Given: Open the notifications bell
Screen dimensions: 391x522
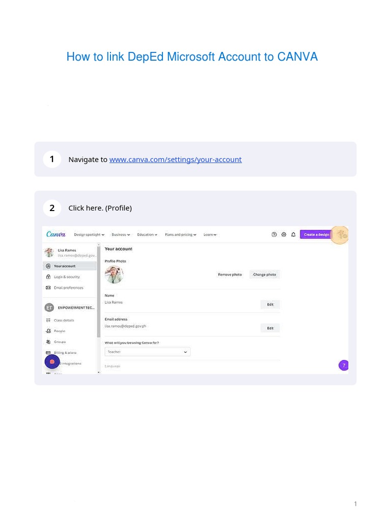Looking at the screenshot, I should 293,234.
